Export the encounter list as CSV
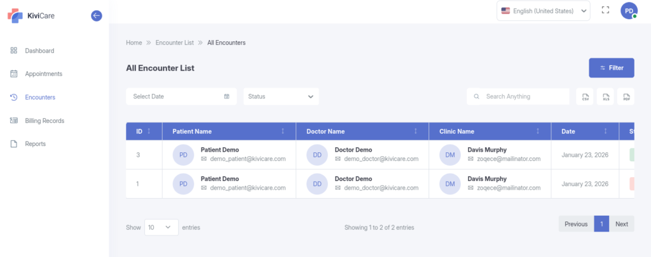Viewport: 651px width, 257px height. [585, 96]
